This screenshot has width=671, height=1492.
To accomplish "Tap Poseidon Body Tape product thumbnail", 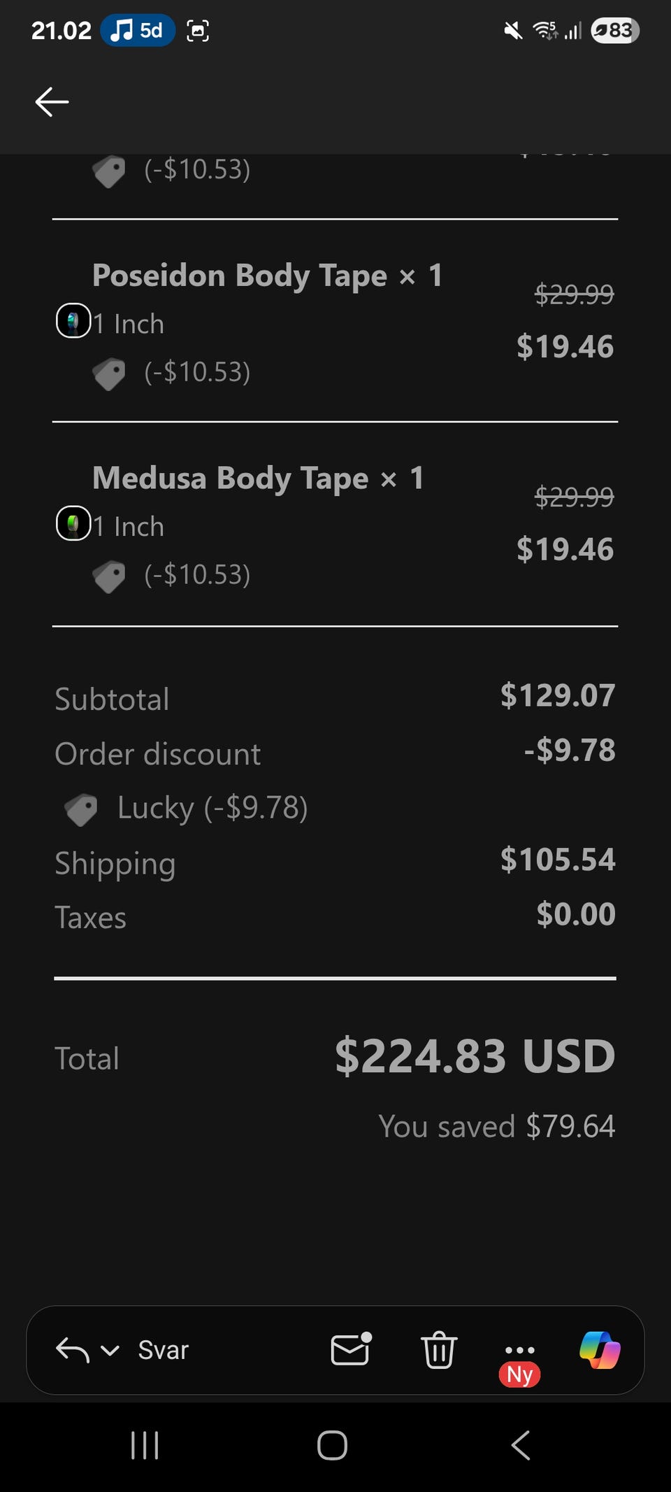I will (x=73, y=321).
